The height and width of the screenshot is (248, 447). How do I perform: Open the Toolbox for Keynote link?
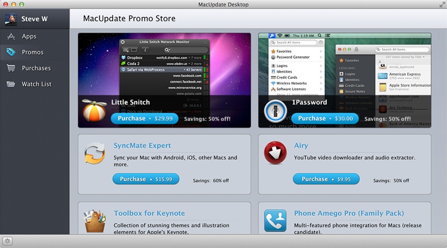[149, 213]
